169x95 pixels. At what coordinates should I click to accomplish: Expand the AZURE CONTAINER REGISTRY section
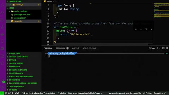7,77
